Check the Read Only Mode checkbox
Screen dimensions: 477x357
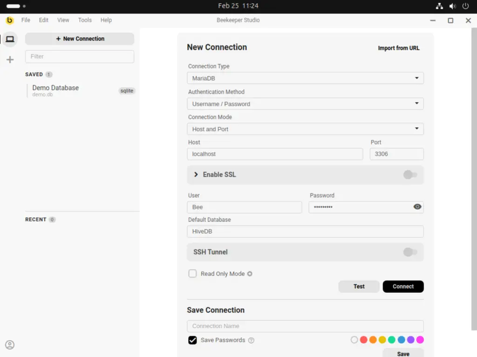tap(192, 274)
